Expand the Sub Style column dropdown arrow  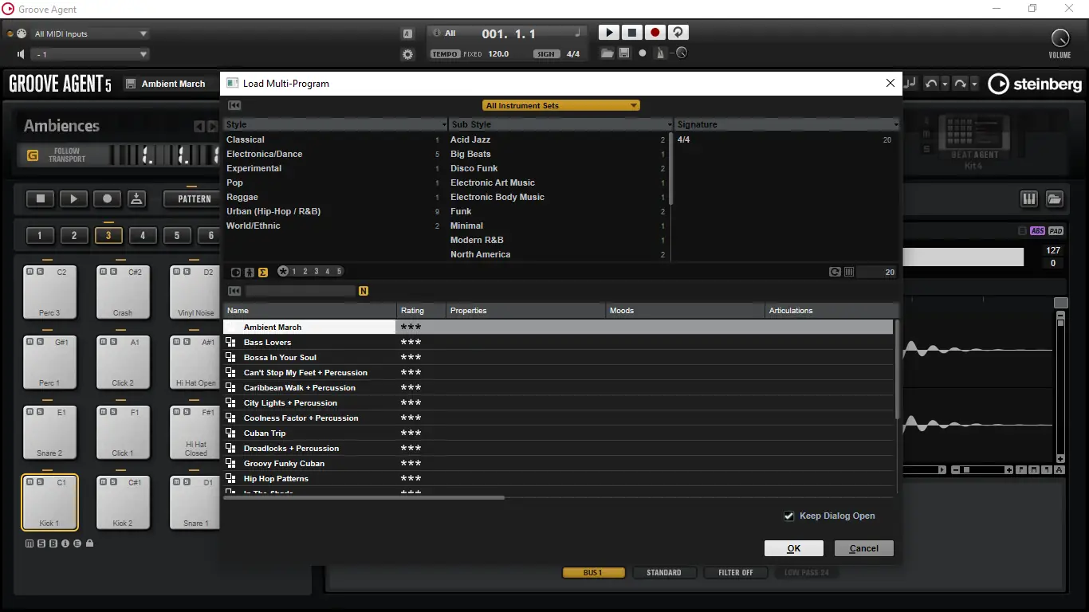pos(670,125)
